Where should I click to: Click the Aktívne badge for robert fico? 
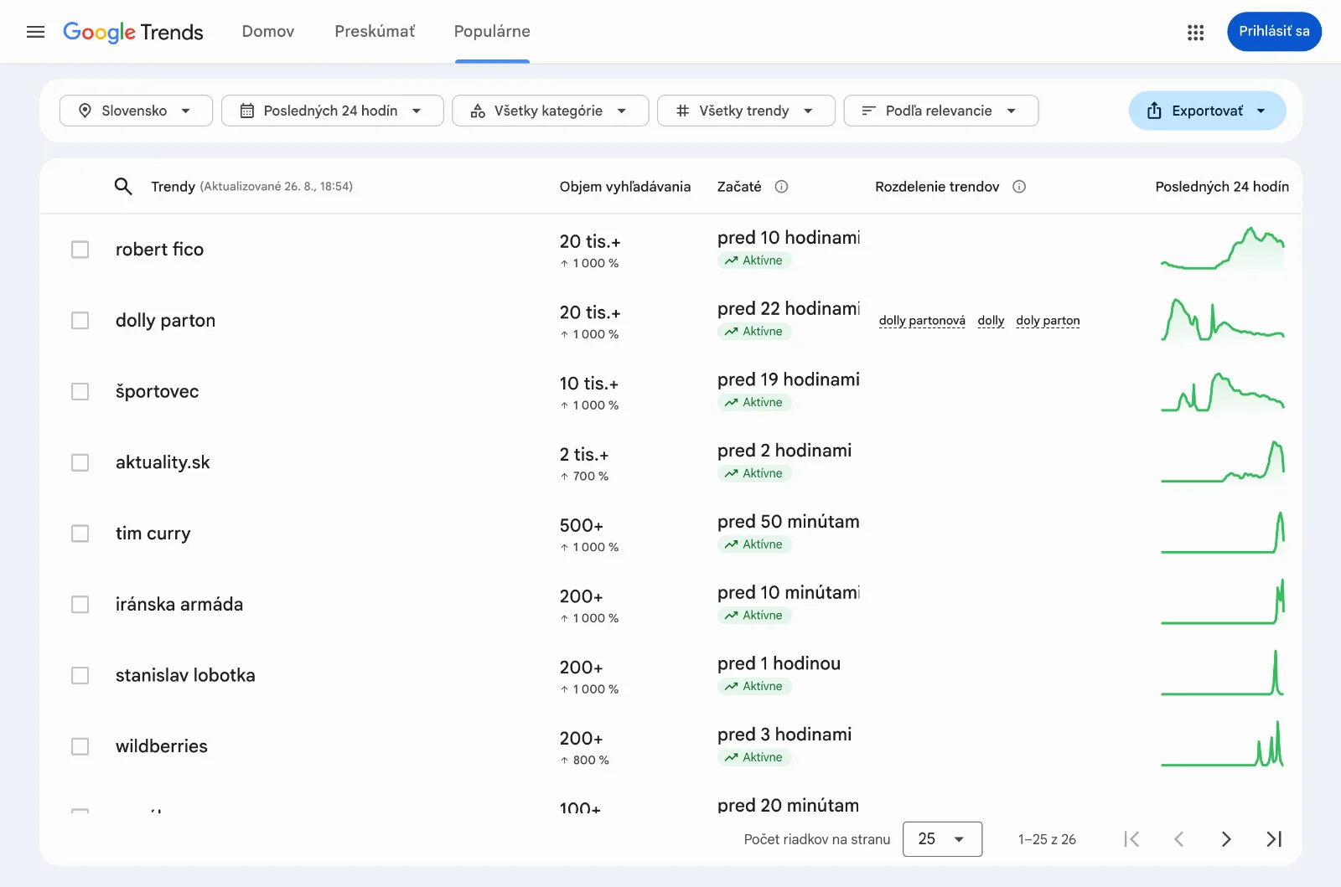[754, 260]
